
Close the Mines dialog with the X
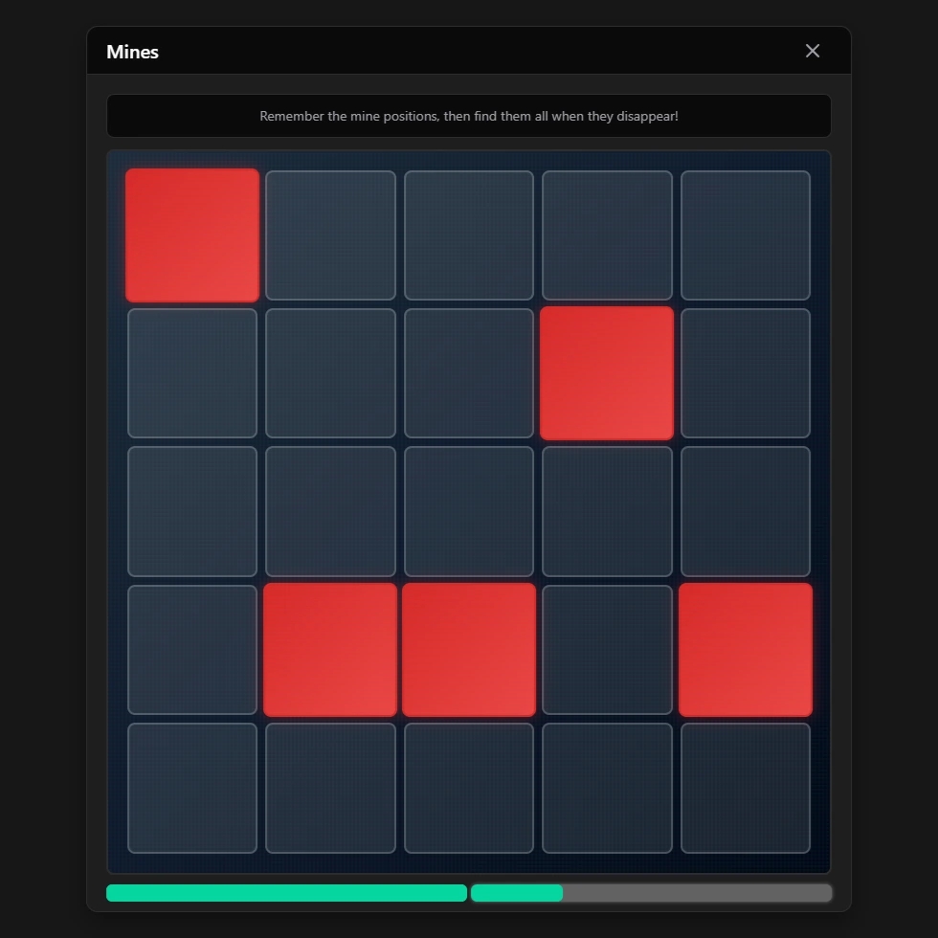(x=812, y=51)
